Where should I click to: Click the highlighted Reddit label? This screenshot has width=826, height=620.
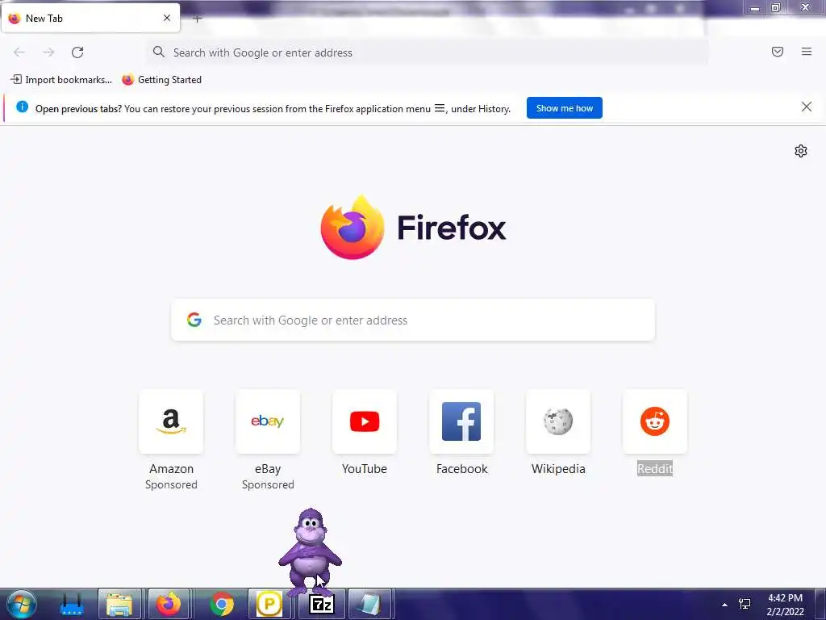pos(655,469)
